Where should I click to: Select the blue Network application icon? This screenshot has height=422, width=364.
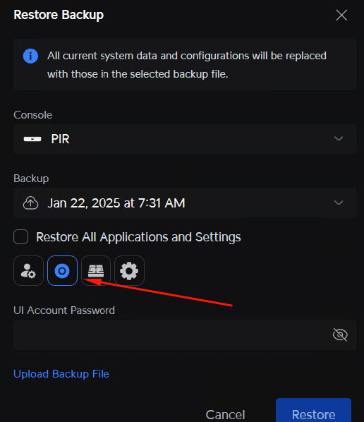62,270
